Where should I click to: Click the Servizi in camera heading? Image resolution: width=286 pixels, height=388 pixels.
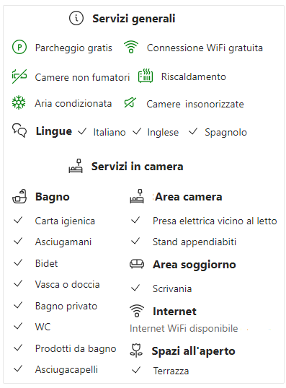pos(137,167)
